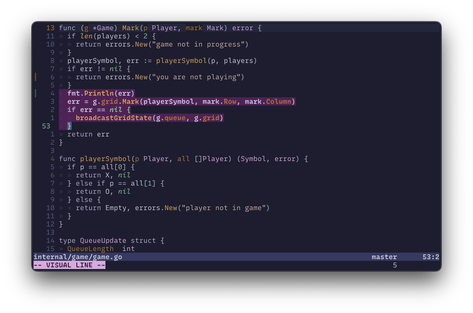Click the error return type in Mark signature
Screen dimensions: 473x313
click(242, 28)
